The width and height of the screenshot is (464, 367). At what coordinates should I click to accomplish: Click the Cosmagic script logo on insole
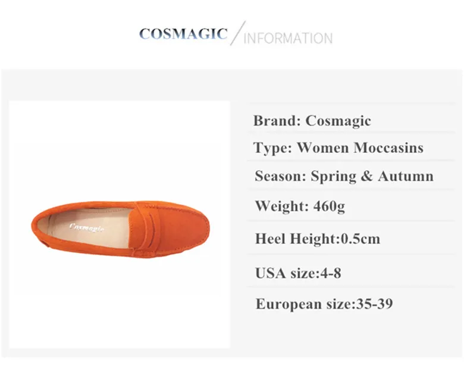87,227
